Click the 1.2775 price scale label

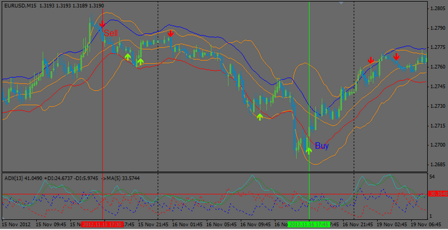[437, 48]
